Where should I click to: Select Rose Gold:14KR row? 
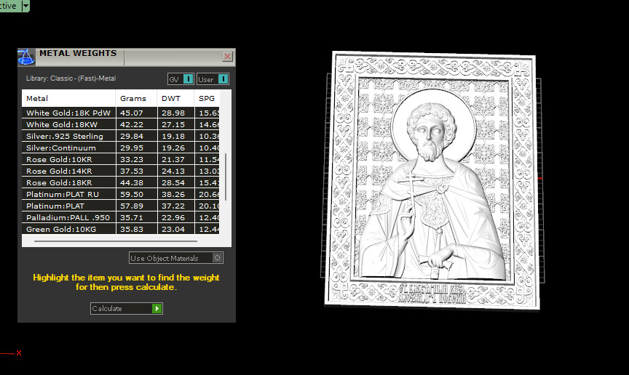click(121, 171)
